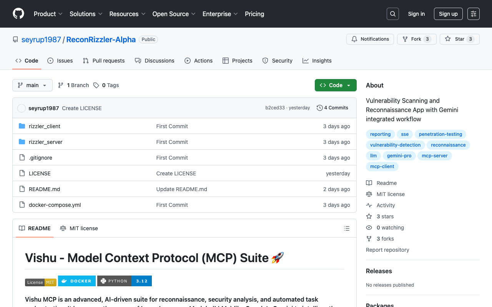Open the appearance settings icon in header

(x=474, y=14)
